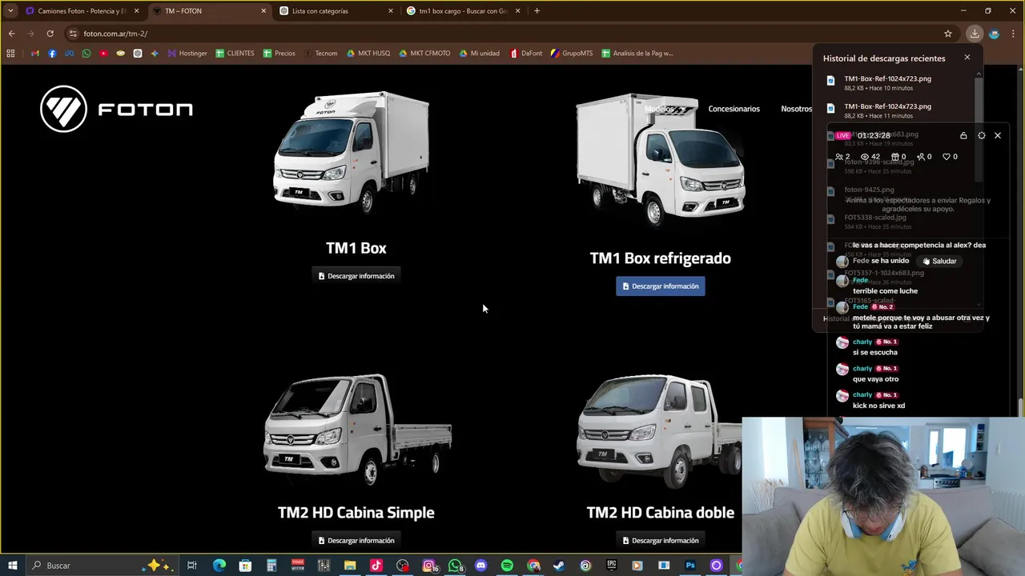Open the TM1 Box truck image
Viewport: 1025px width, 576px height.
click(352, 150)
